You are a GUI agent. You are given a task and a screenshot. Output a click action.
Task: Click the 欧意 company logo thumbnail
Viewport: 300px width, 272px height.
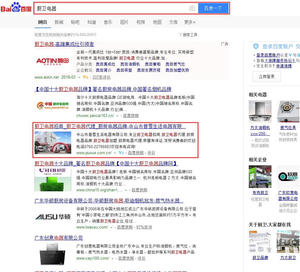point(288,176)
